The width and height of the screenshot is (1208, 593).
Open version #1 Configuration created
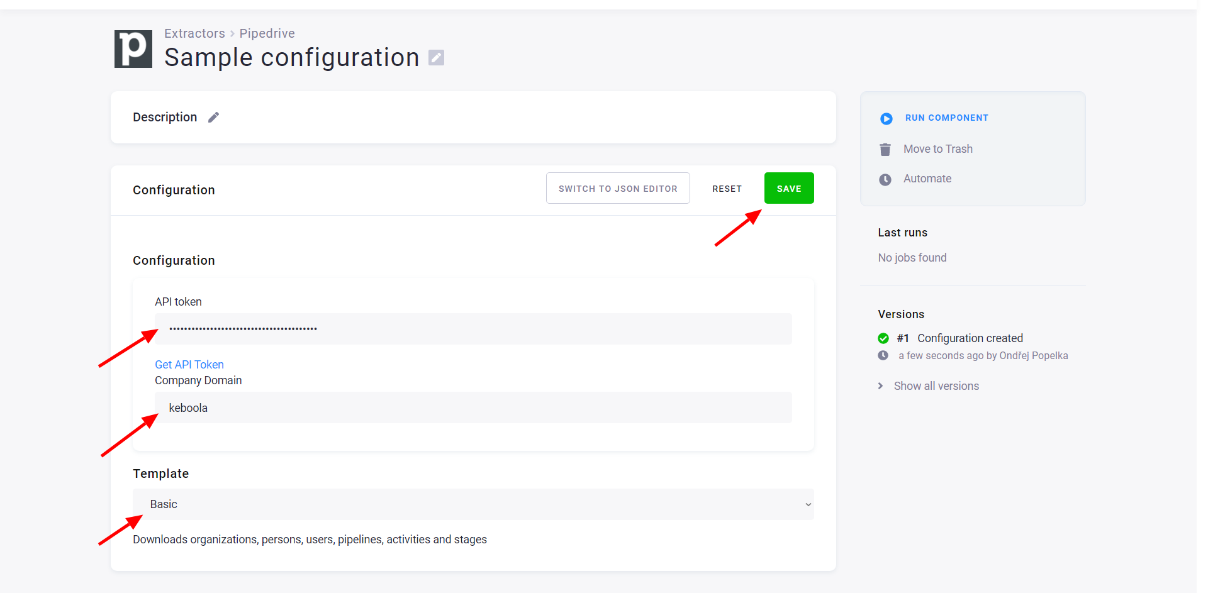click(960, 338)
